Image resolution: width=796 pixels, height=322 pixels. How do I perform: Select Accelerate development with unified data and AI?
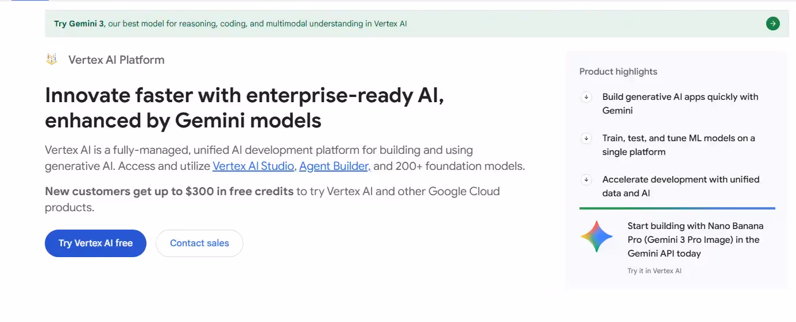tap(681, 187)
